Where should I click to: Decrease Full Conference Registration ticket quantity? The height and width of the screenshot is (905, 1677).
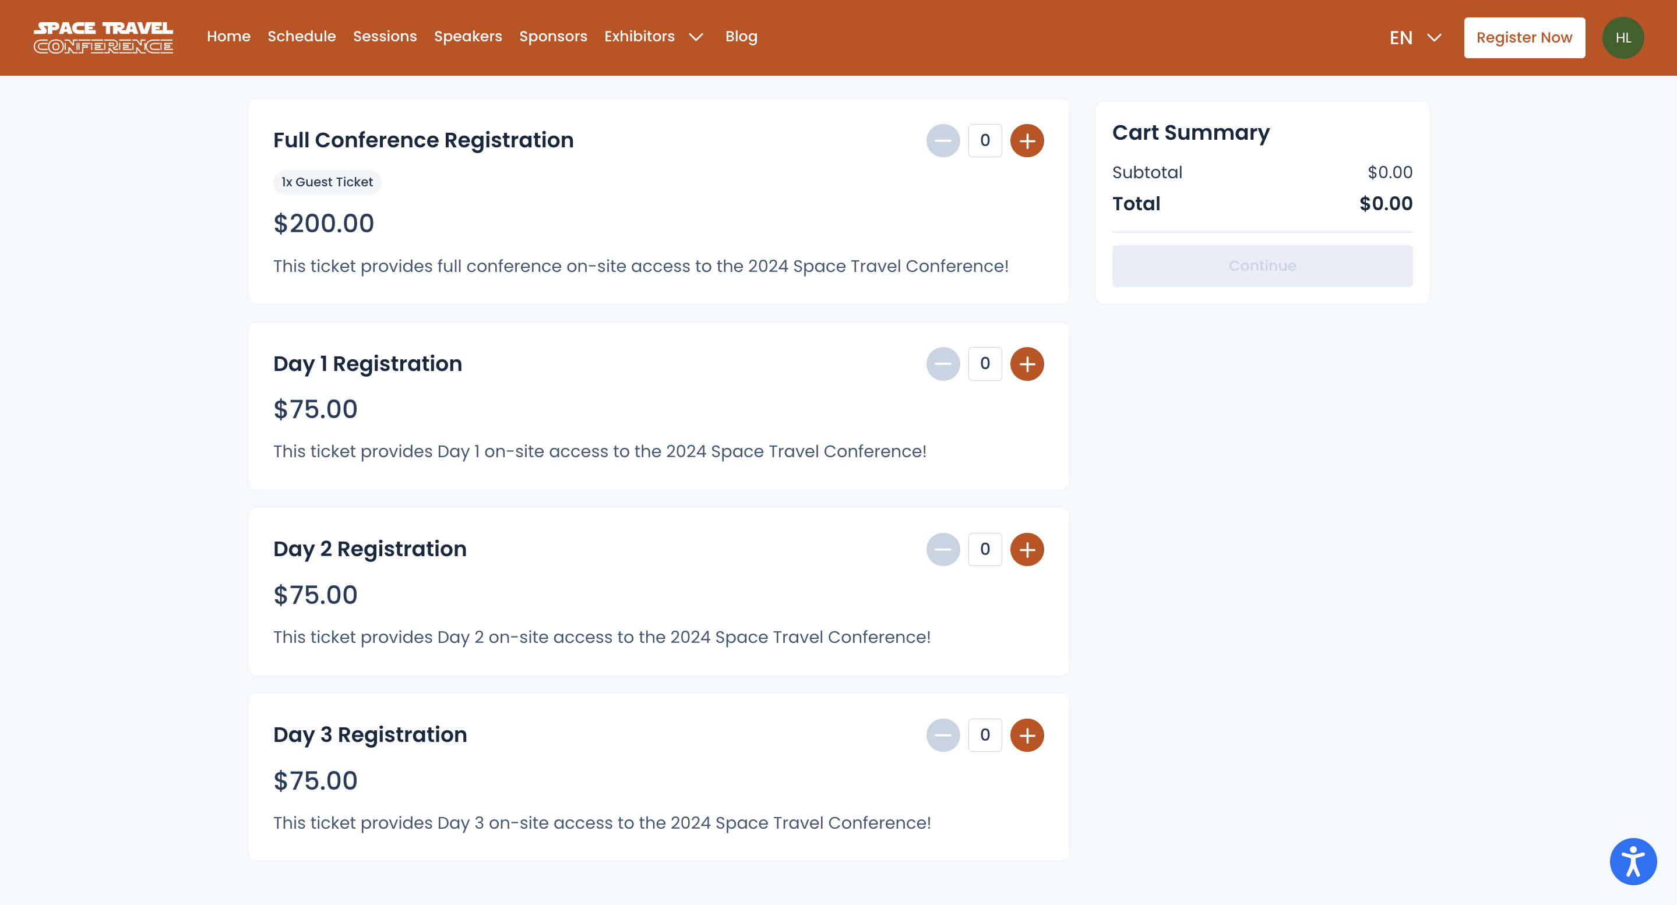(943, 140)
